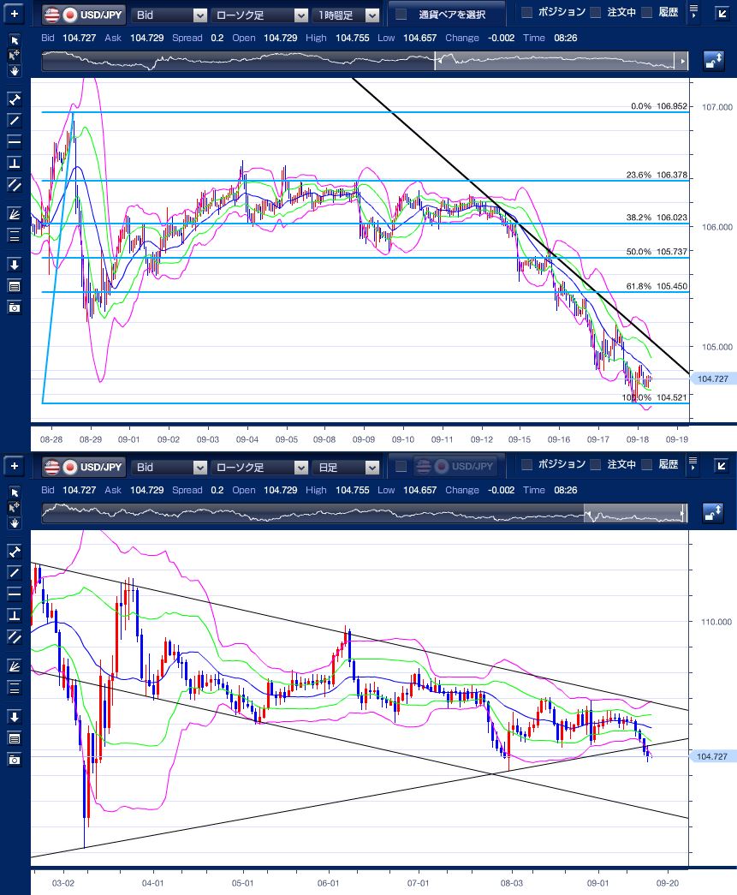Image resolution: width=737 pixels, height=895 pixels.
Task: Enable ポジション checkbox in top chart
Action: point(527,12)
